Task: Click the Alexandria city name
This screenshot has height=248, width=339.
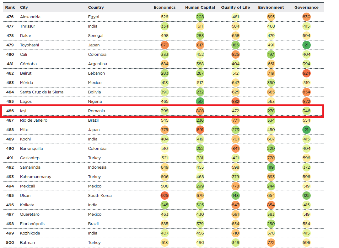Action: coord(30,17)
